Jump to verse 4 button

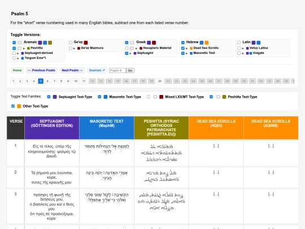[34, 81]
